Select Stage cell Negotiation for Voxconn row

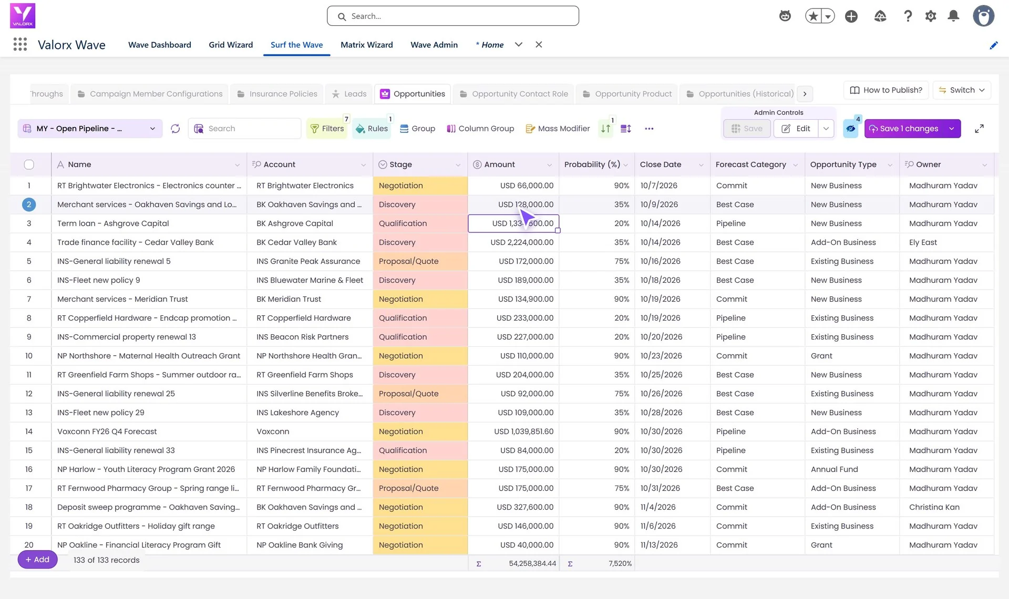click(x=420, y=431)
